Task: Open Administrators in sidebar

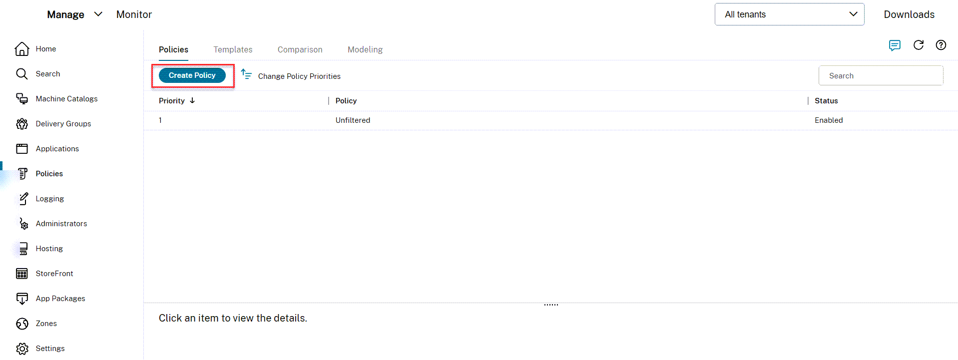Action: click(x=61, y=224)
